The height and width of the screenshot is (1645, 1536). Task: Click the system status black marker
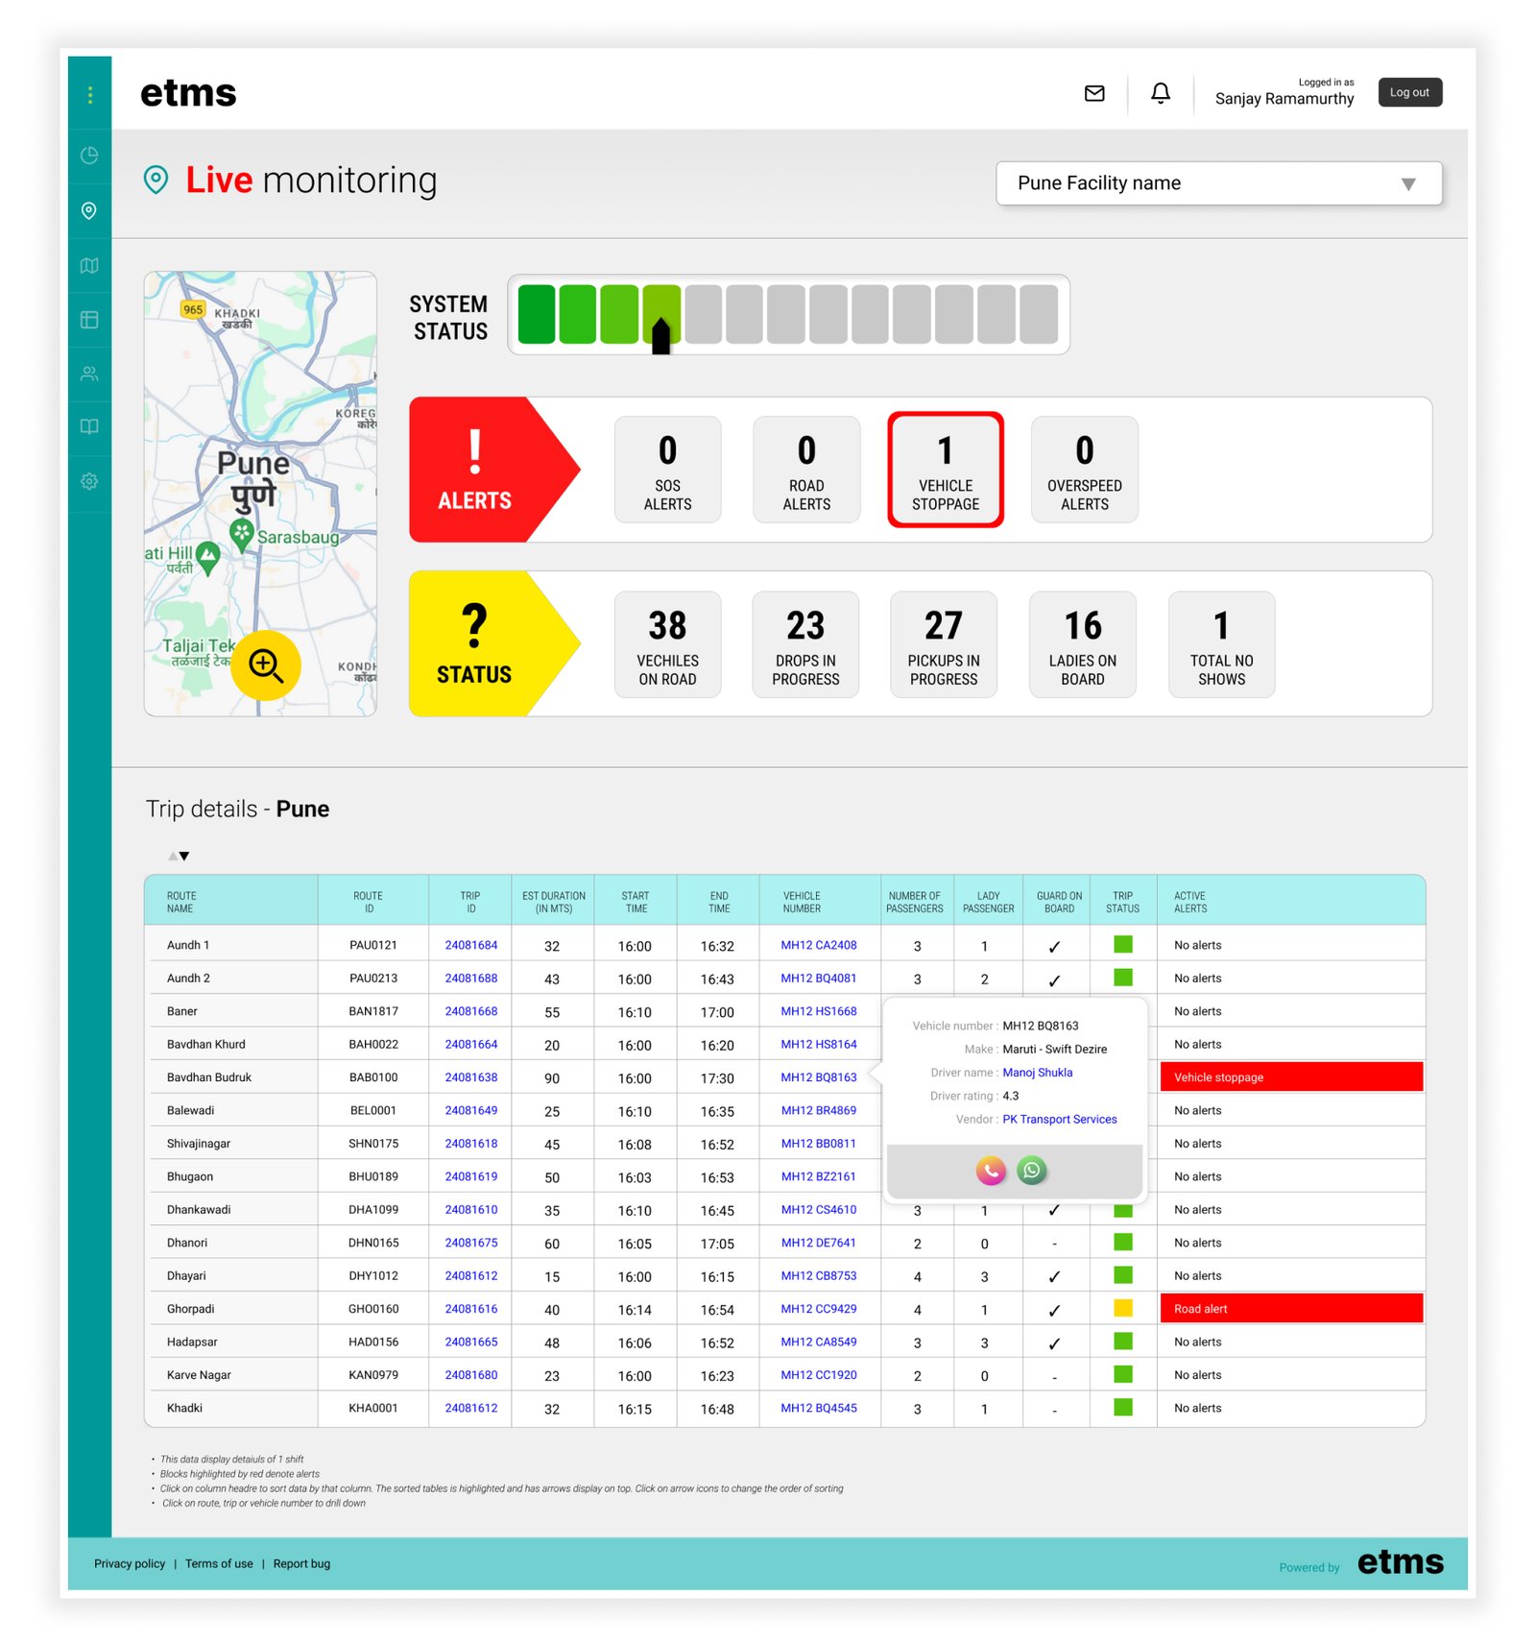(660, 337)
